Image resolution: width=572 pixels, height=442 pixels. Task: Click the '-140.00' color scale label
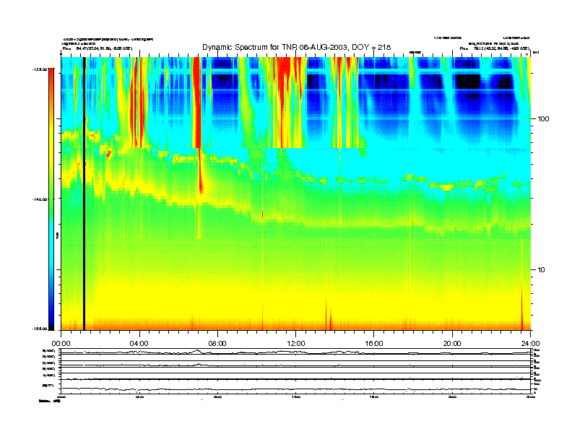coord(40,199)
